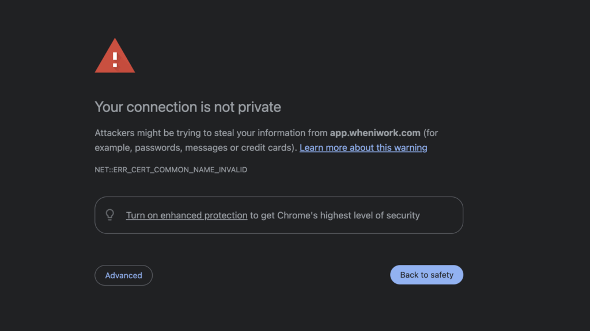Screen dimensions: 590x331
Task: Click the NET::ERR_CERT_COMMON_NAME_INVALID error code
Action: (x=171, y=170)
